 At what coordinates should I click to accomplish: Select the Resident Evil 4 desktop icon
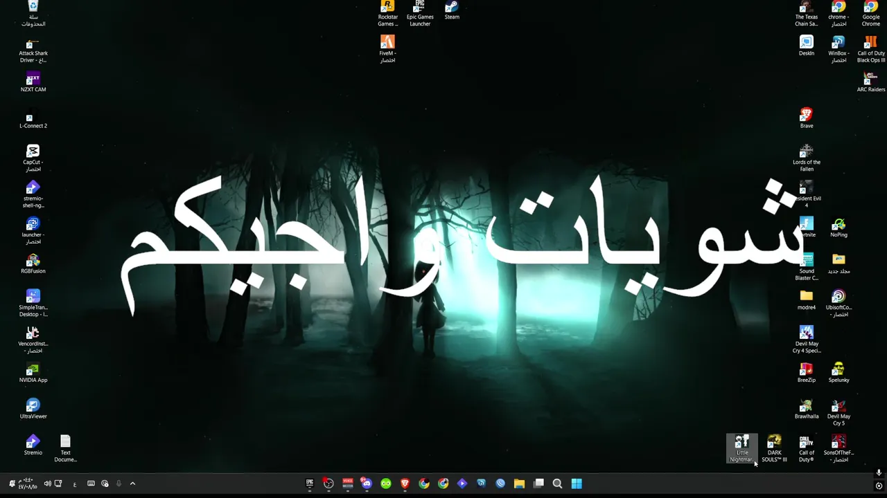coord(807,194)
